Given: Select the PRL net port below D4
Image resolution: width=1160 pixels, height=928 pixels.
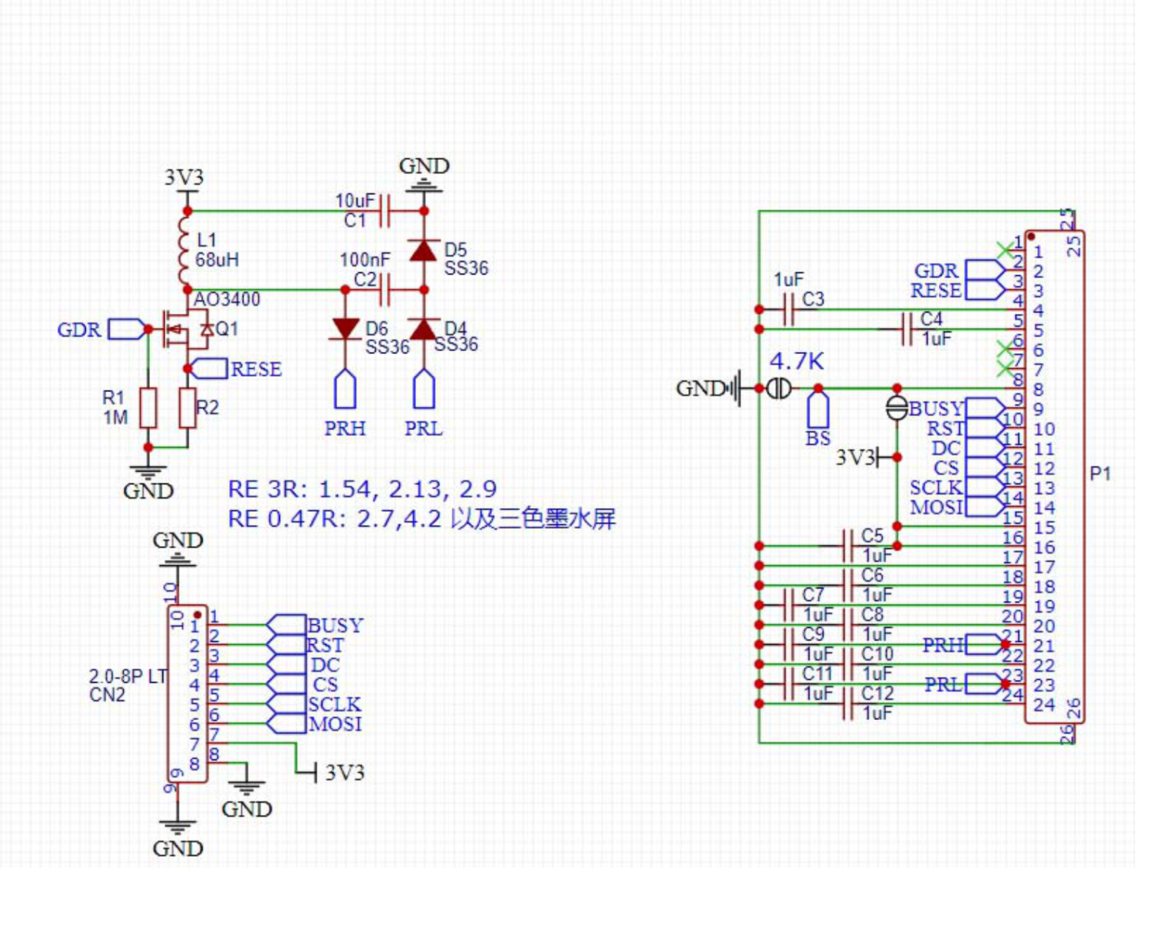Looking at the screenshot, I should (x=424, y=390).
